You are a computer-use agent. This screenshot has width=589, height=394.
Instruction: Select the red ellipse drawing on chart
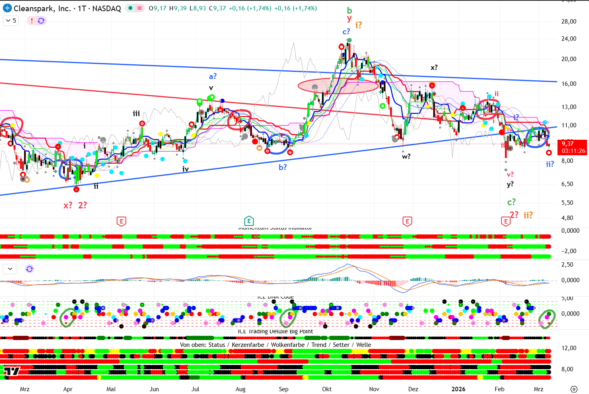pos(338,86)
